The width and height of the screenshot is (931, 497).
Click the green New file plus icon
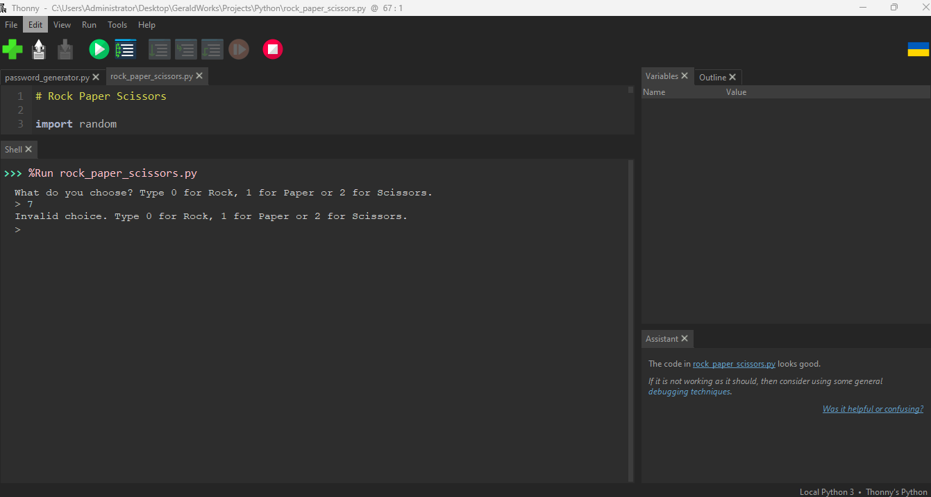pyautogui.click(x=12, y=49)
